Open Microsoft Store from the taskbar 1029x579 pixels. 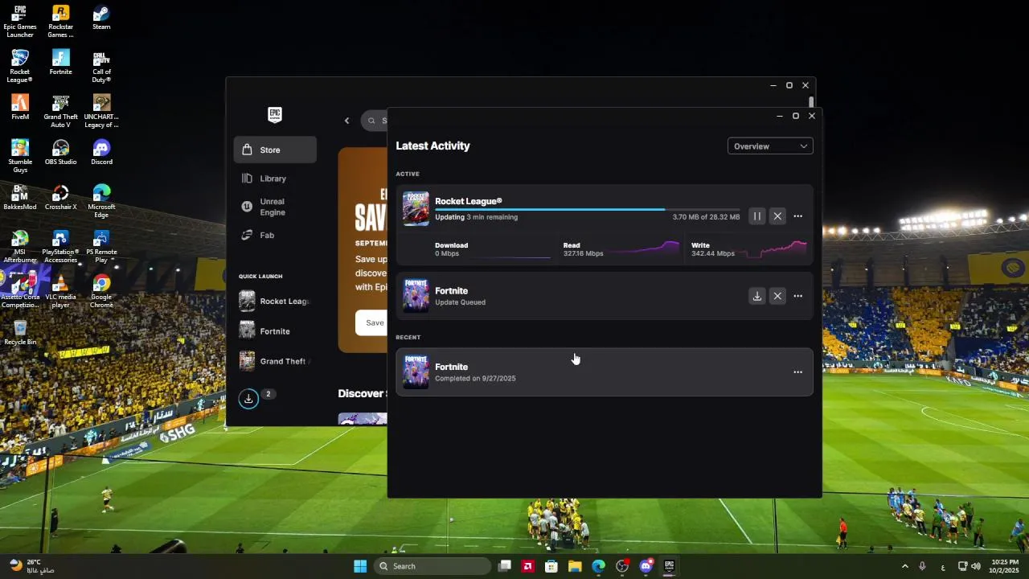click(x=551, y=566)
